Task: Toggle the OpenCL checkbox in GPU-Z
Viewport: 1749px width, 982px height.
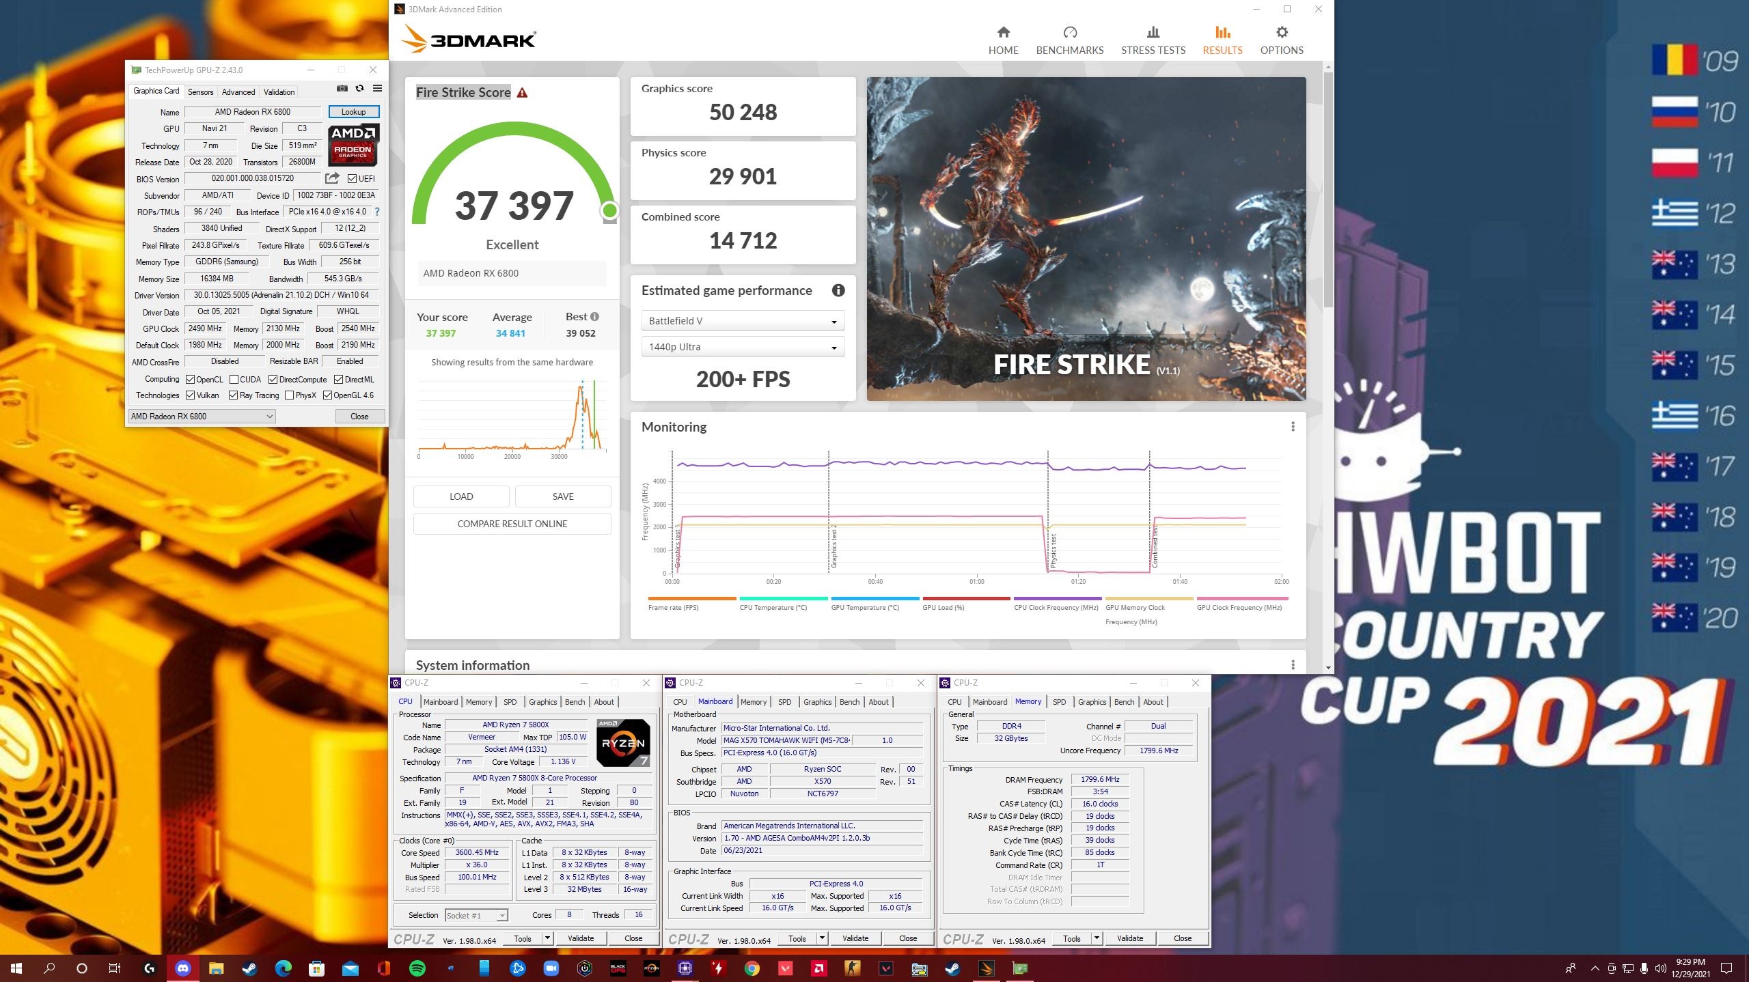Action: coord(191,380)
